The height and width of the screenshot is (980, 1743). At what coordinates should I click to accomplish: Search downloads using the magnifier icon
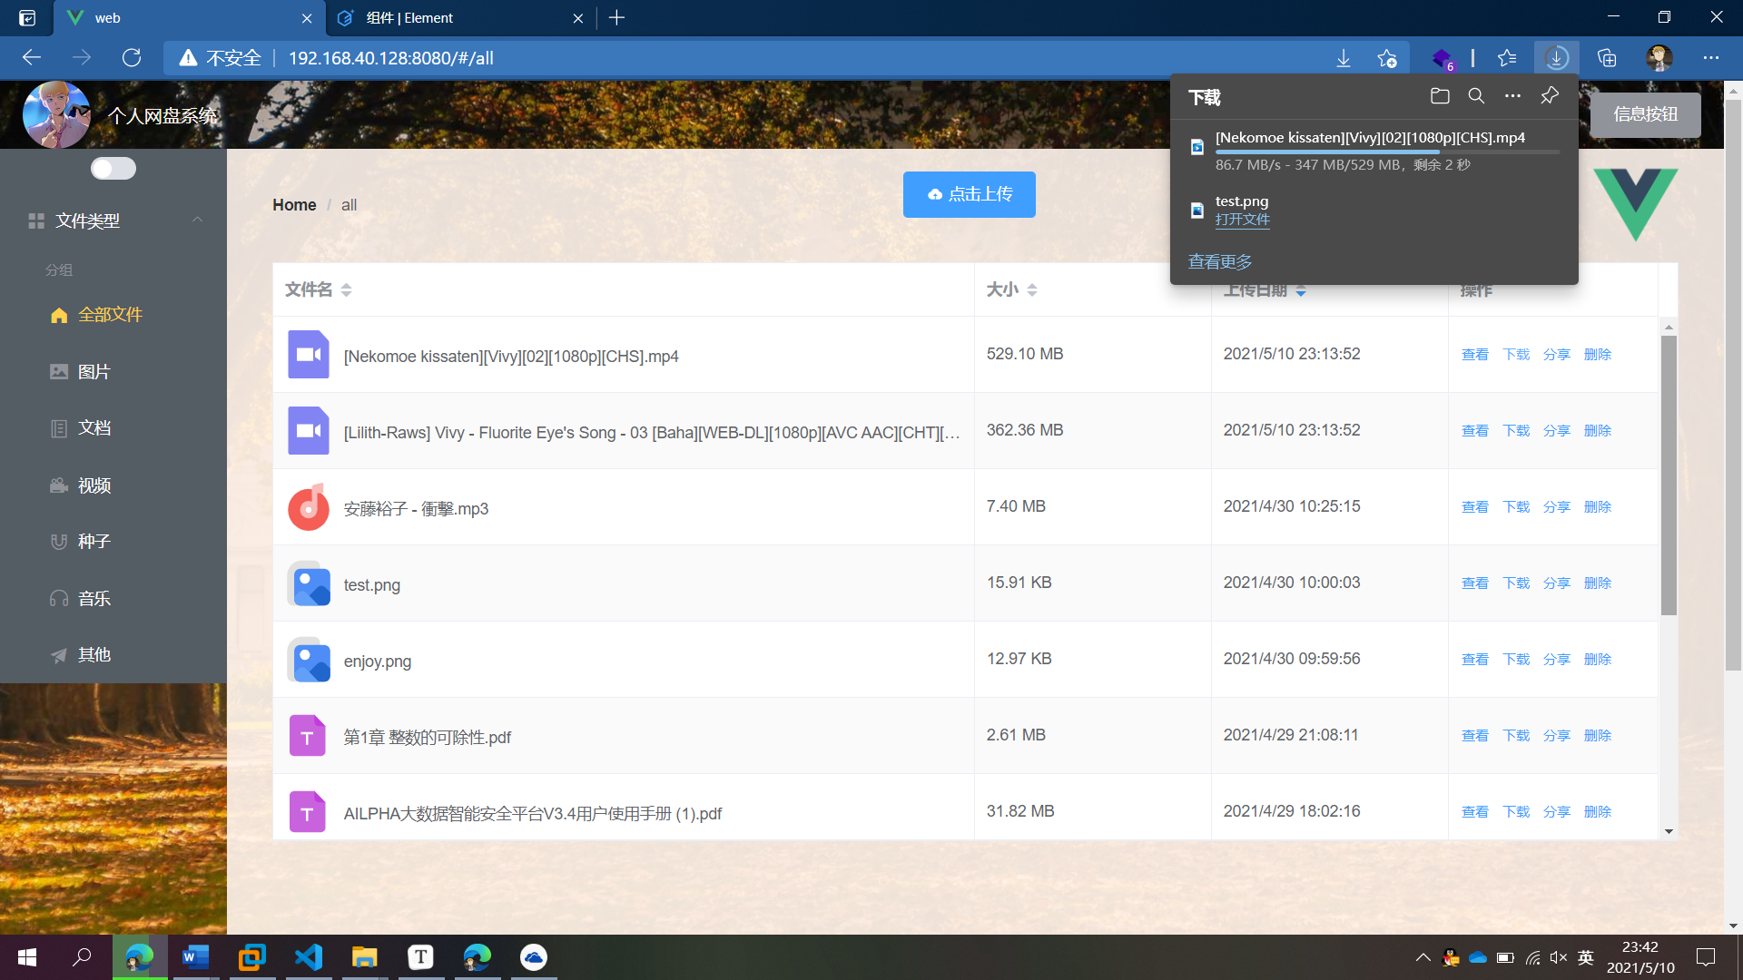[x=1476, y=95]
